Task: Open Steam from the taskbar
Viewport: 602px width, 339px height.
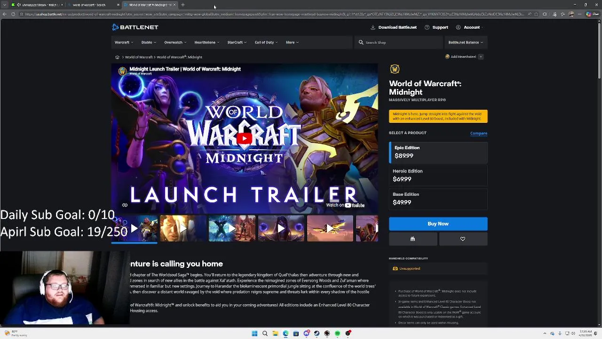Action: click(x=317, y=333)
